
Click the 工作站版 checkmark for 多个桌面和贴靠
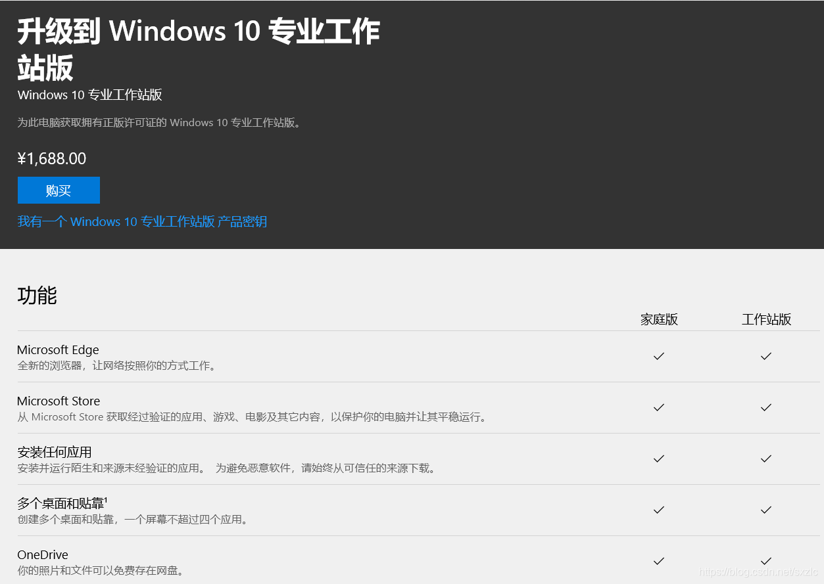pyautogui.click(x=765, y=510)
